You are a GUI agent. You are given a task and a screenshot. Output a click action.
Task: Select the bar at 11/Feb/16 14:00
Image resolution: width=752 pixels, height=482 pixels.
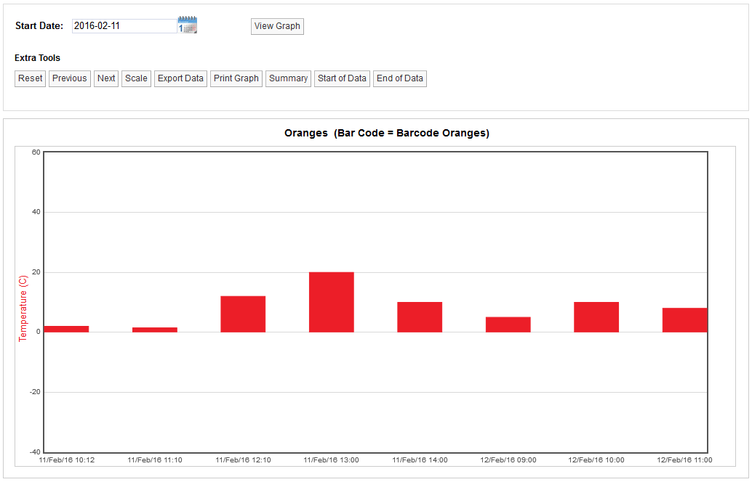pos(420,317)
